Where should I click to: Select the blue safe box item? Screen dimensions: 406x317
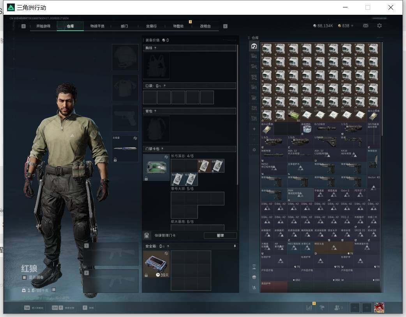[x=156, y=264]
